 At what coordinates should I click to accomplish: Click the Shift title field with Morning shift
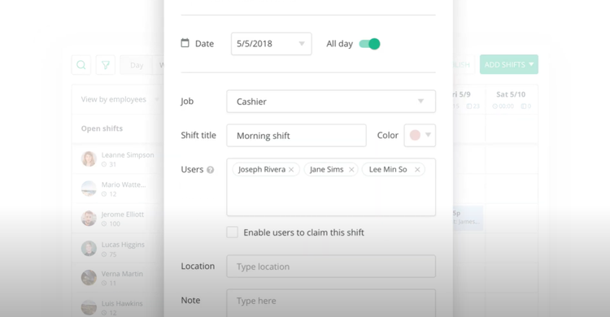point(296,136)
